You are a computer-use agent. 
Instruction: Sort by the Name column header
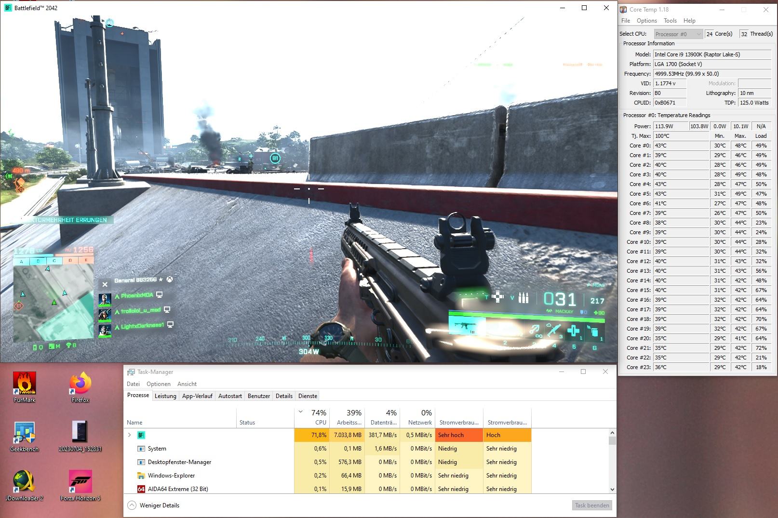[x=180, y=418]
